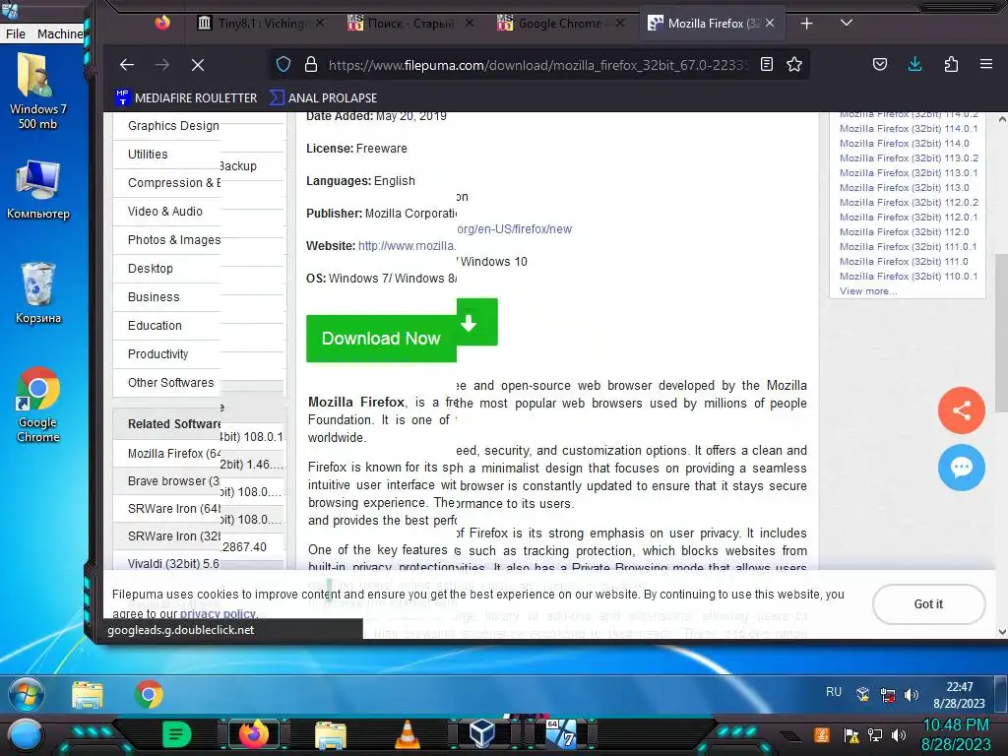Open the Education category
1008x756 pixels.
(x=155, y=325)
